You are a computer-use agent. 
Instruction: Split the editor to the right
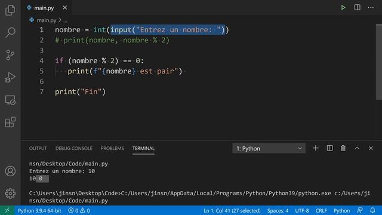tap(357, 8)
